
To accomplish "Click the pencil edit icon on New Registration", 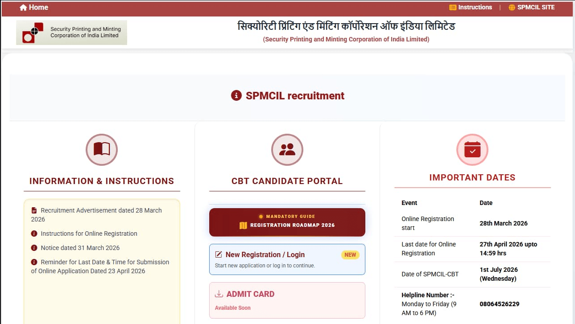I will click(219, 254).
